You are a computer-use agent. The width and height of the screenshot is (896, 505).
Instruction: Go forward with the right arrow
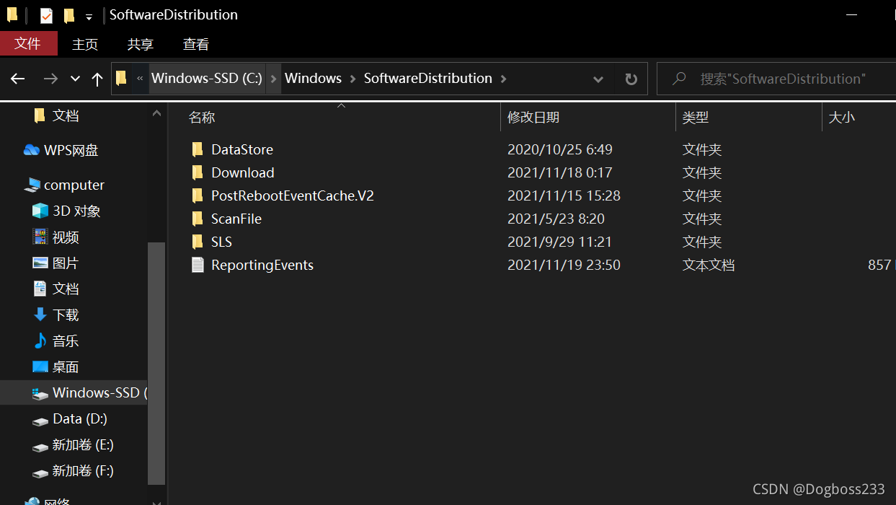coord(50,79)
